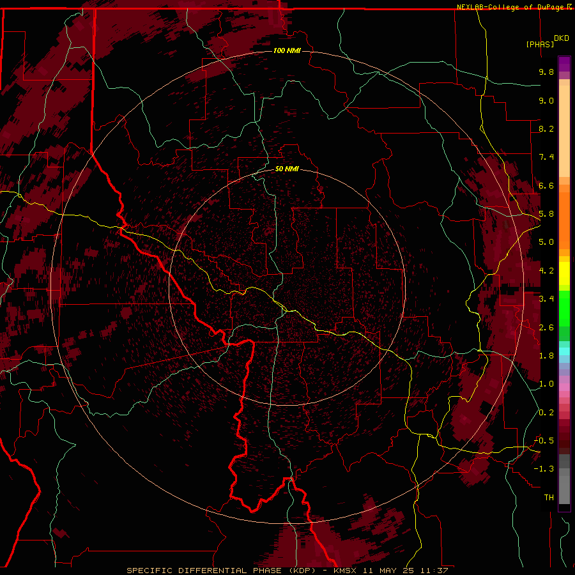Click the 5.0 value on color scale
Screen dimensions: 575x575
(546, 242)
